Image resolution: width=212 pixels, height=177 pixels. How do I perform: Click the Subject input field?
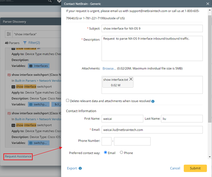pyautogui.click(x=152, y=28)
